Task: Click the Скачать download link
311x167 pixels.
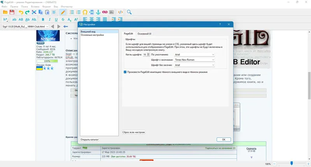Action: (251, 148)
